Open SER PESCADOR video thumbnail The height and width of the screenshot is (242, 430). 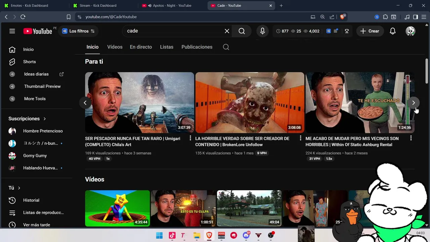pyautogui.click(x=139, y=103)
